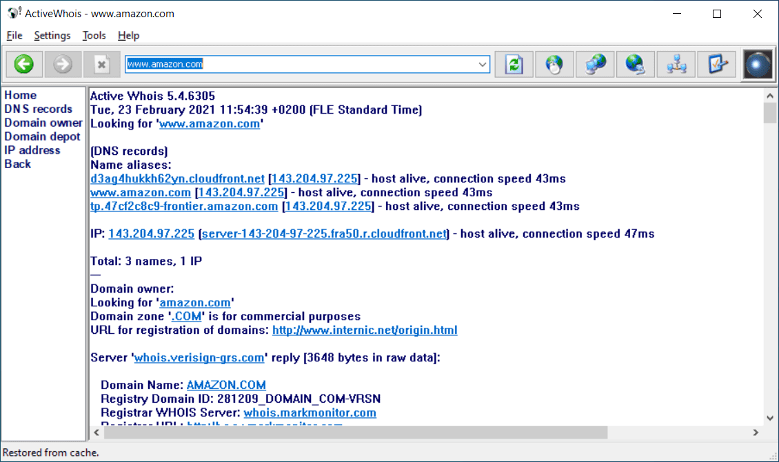
Task: Click the network tree toolbar icon
Action: 676,64
